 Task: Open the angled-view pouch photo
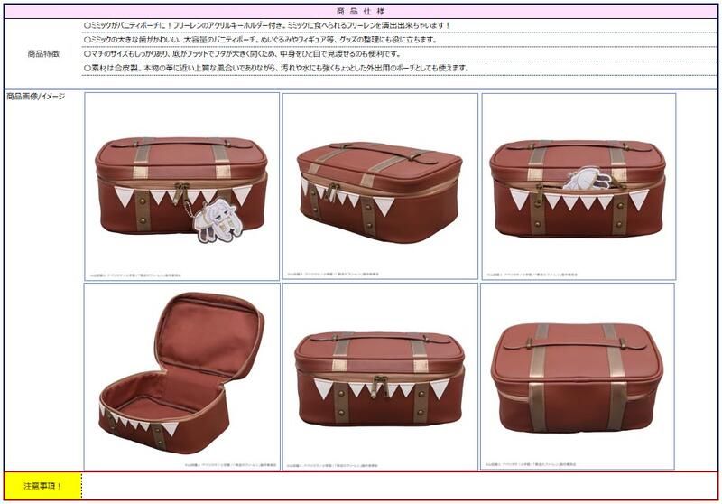click(380, 187)
